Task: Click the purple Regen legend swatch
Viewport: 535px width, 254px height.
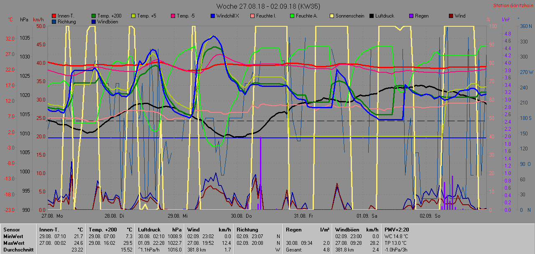Action: coord(411,16)
